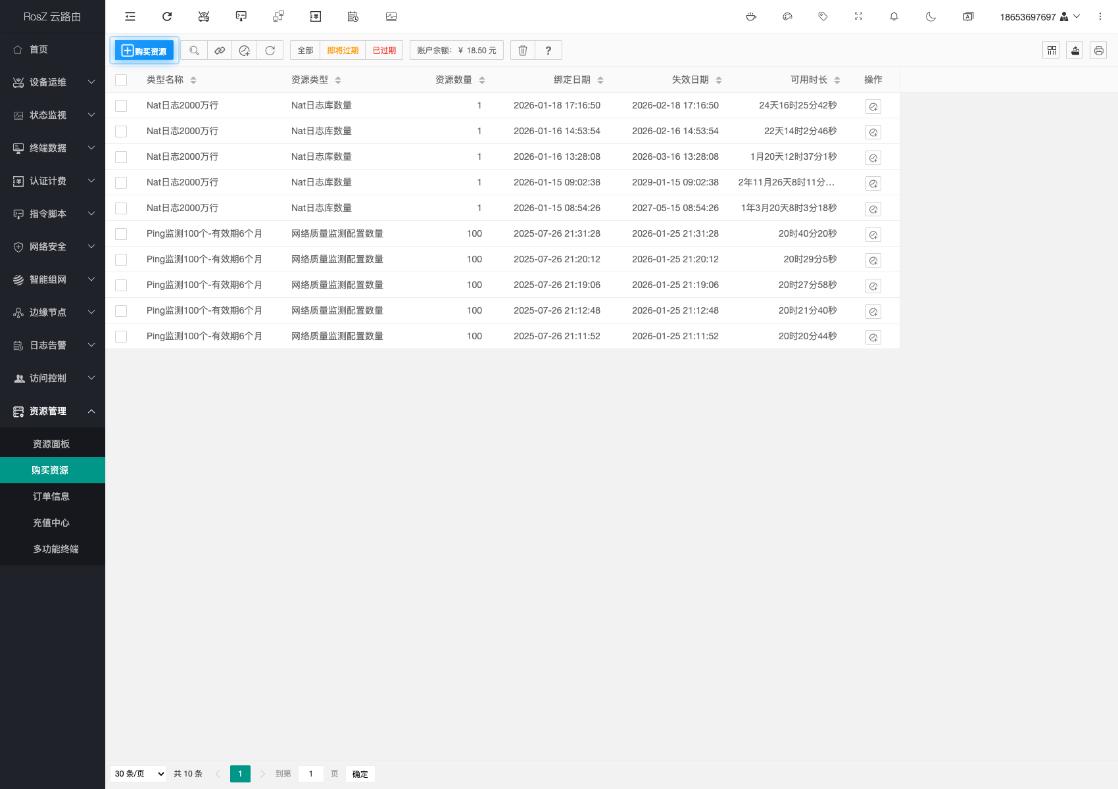Collapse sidebar with the menu fold icon
This screenshot has height=789, width=1118.
click(130, 16)
